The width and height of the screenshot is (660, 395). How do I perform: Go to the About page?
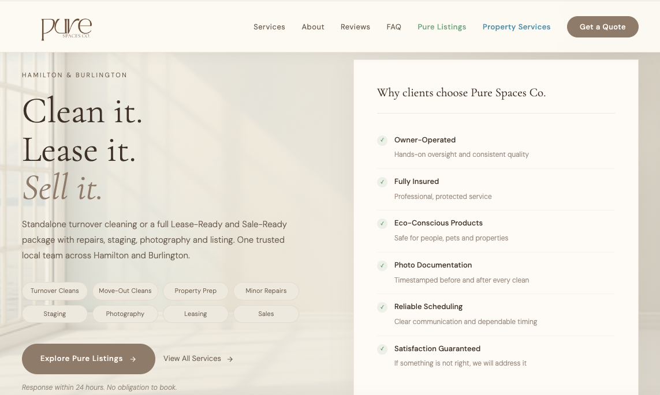coord(313,27)
